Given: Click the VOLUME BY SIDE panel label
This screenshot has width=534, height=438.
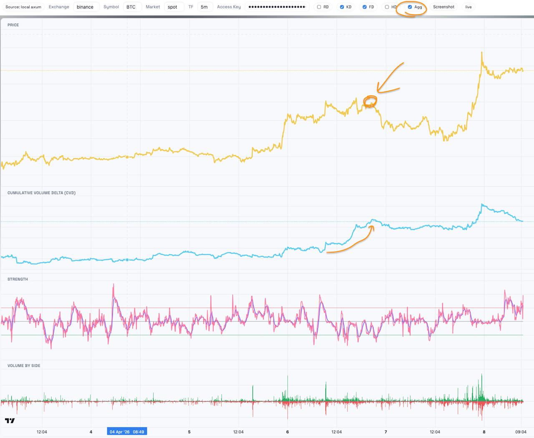Looking at the screenshot, I should (24, 366).
